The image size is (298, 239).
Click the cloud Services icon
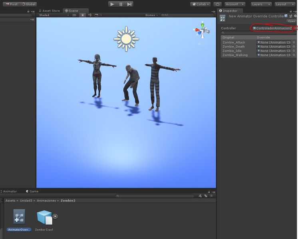pyautogui.click(x=218, y=4)
